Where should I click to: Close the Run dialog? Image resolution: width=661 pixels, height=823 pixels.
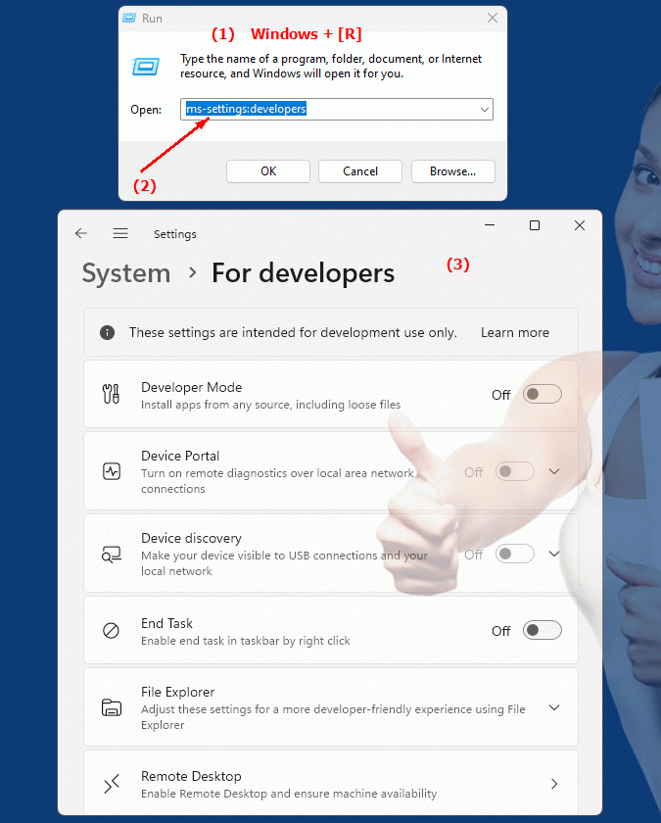(492, 18)
